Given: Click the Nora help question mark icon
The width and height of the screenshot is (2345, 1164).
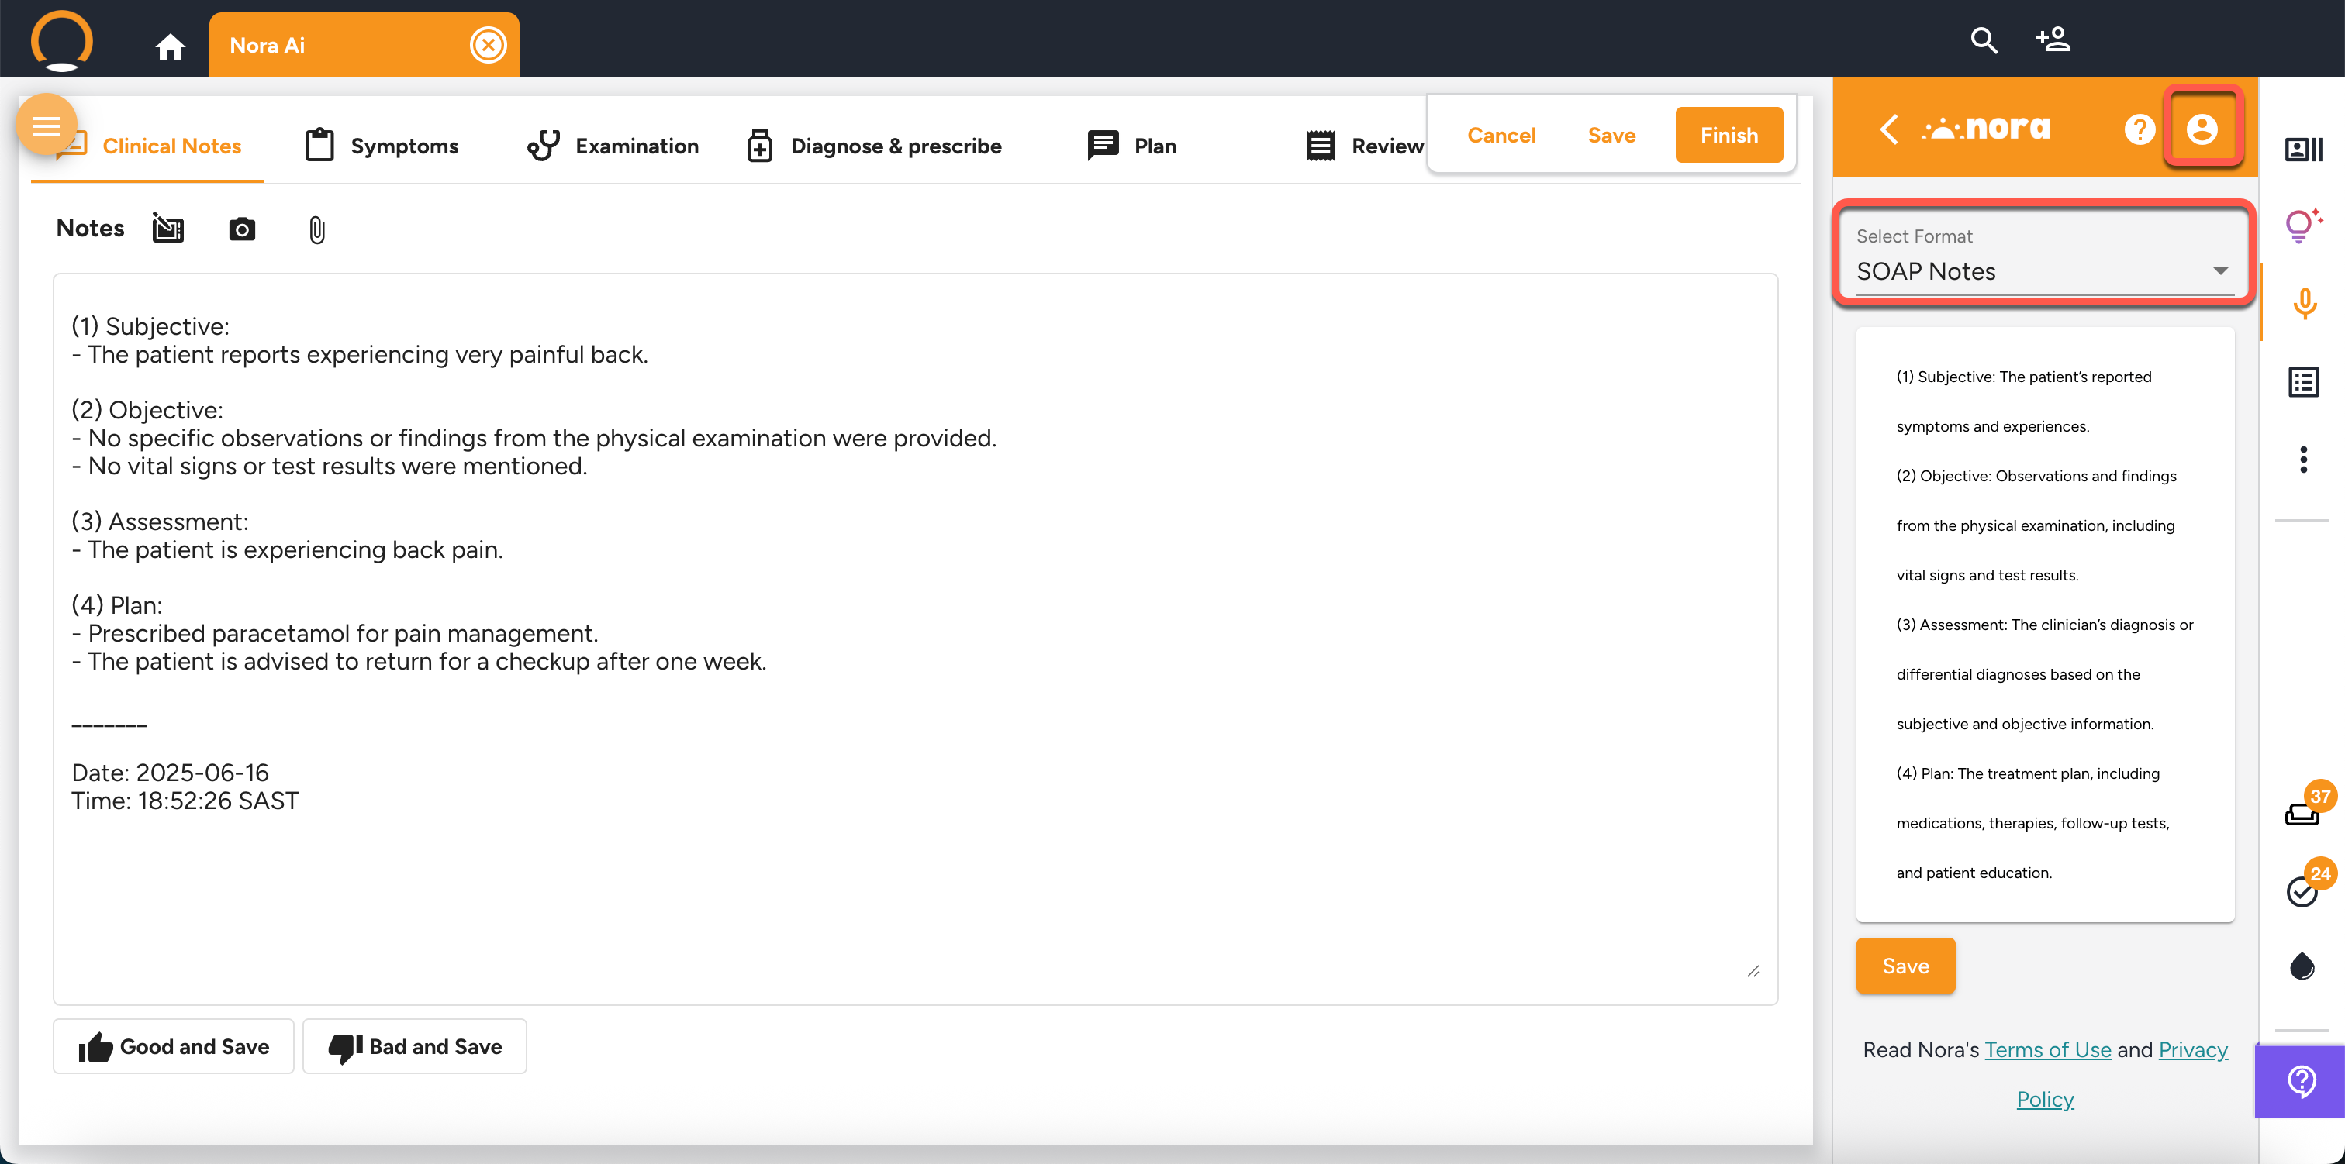Looking at the screenshot, I should click(x=2140, y=129).
